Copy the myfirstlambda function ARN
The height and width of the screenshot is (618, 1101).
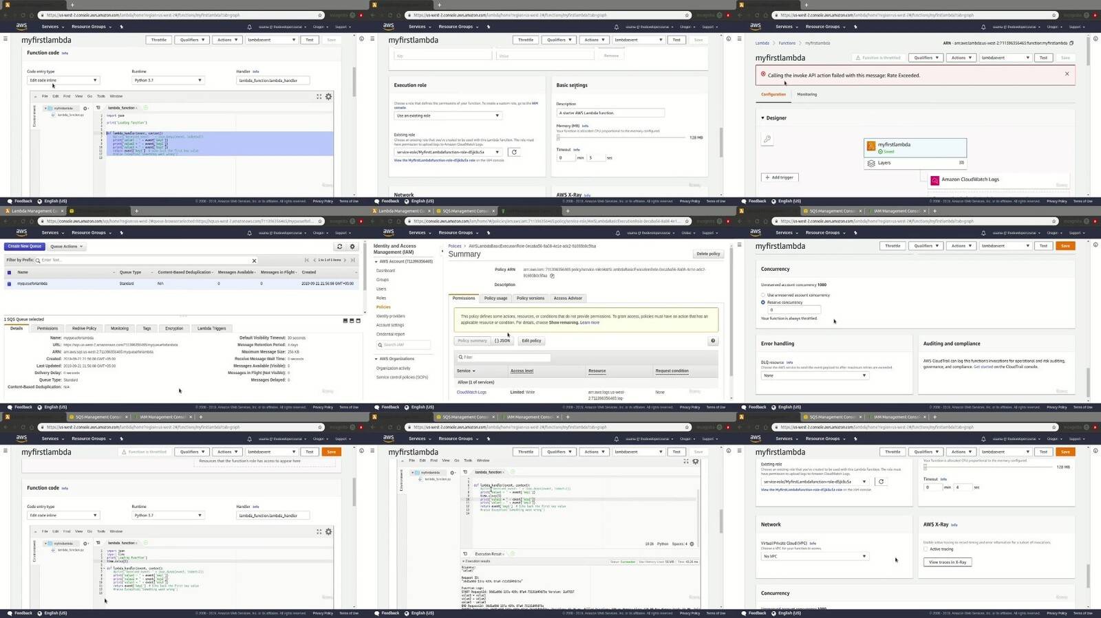coord(1071,43)
